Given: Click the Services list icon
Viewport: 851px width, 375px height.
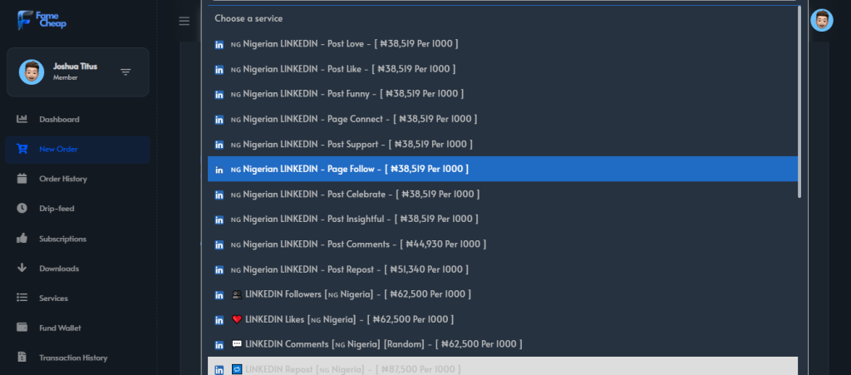Looking at the screenshot, I should click(x=22, y=298).
